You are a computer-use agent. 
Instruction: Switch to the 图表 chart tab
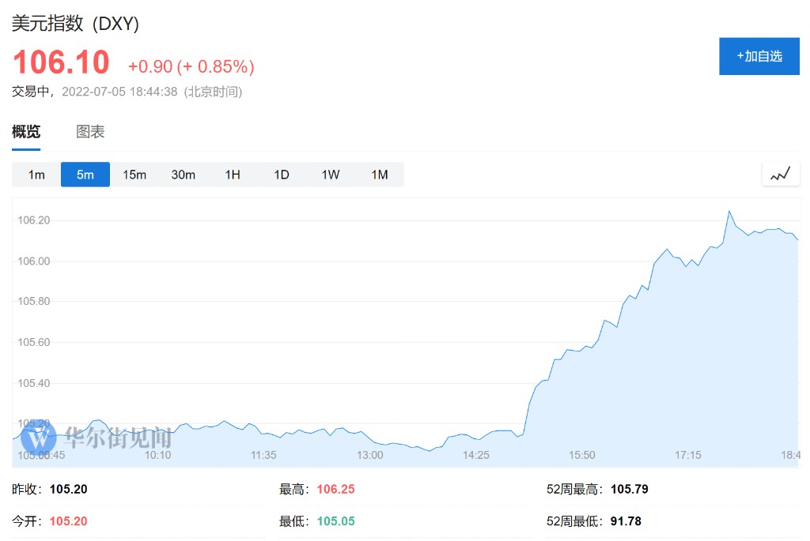(x=90, y=132)
